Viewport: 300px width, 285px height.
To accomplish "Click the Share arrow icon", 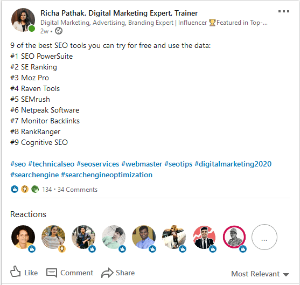I will coord(107,273).
